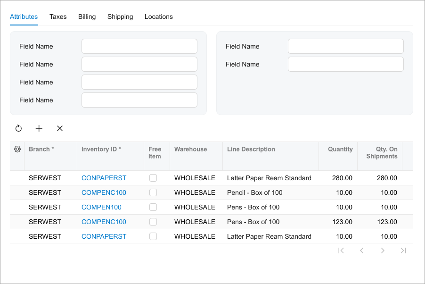
Task: Click the first Field Name input on left
Action: [x=139, y=46]
